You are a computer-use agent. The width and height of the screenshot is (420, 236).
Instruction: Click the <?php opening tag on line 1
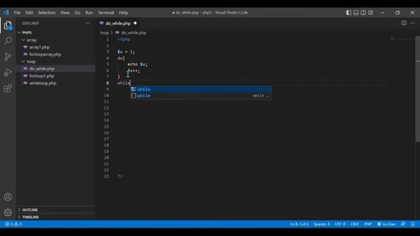click(124, 39)
